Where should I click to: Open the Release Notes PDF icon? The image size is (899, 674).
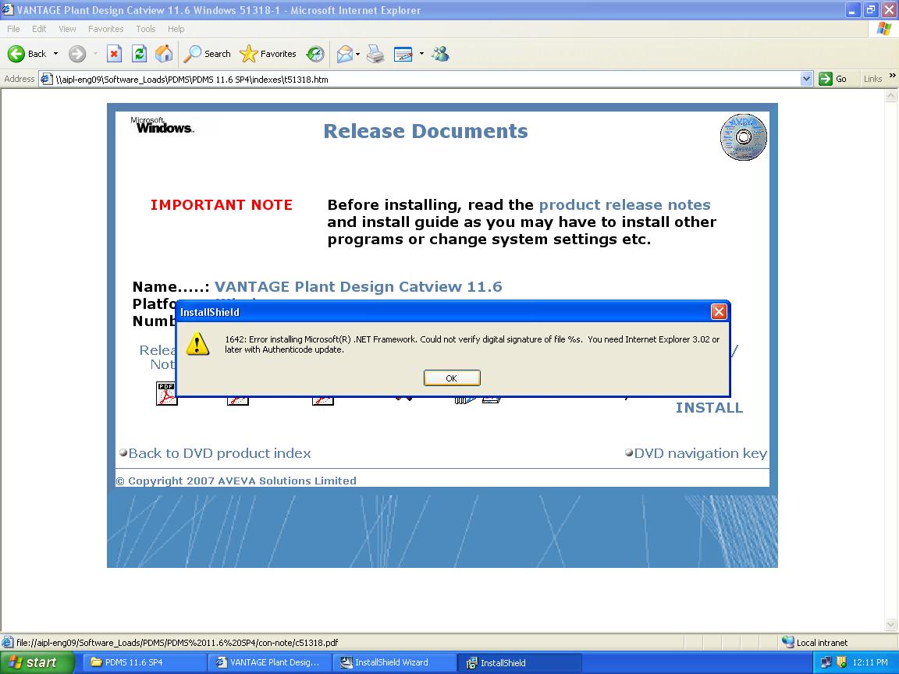[x=166, y=394]
